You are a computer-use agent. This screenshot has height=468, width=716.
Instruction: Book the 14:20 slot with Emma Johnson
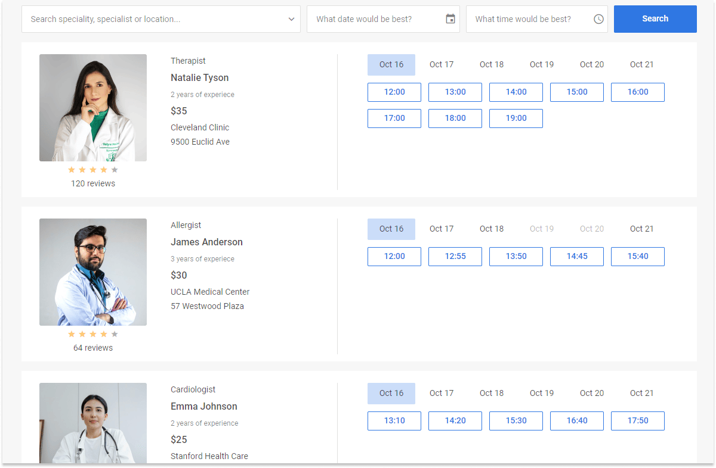455,421
